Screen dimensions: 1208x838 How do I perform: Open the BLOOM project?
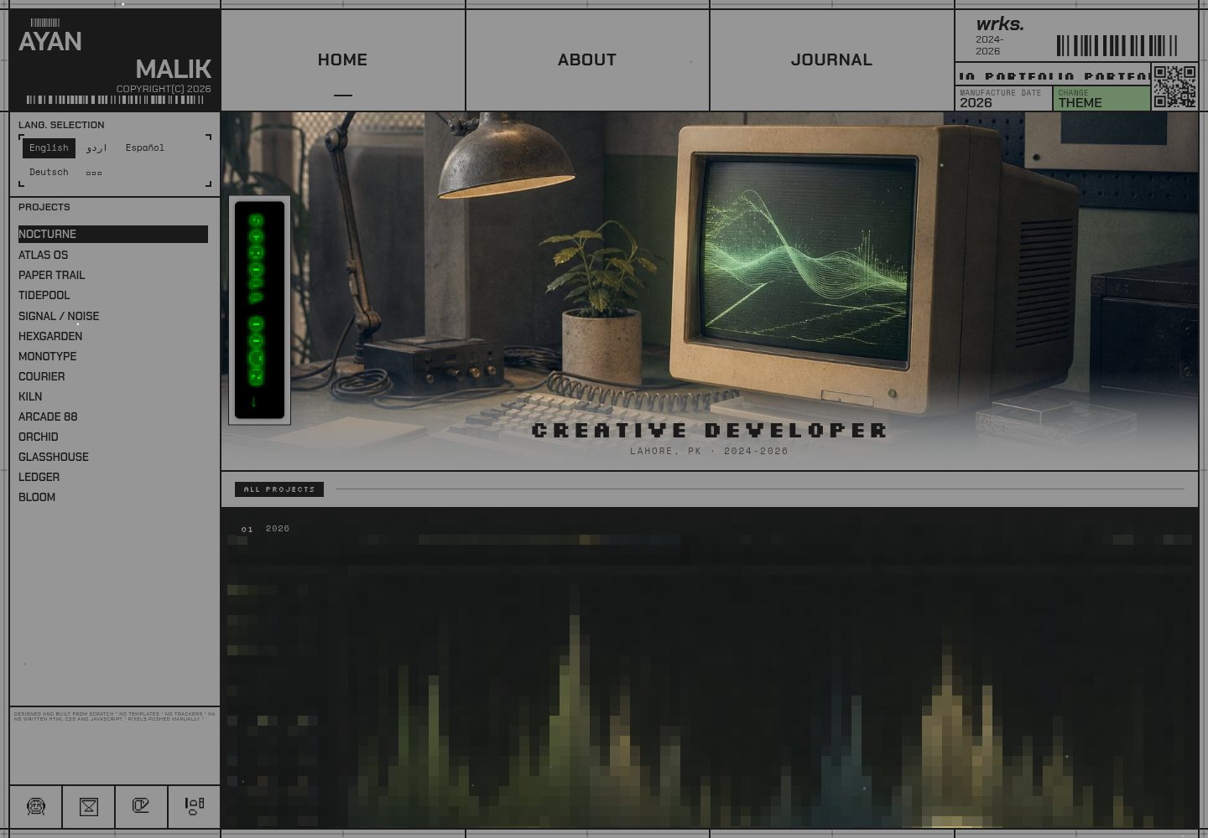(x=37, y=497)
